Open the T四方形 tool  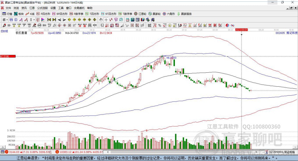[92, 14]
